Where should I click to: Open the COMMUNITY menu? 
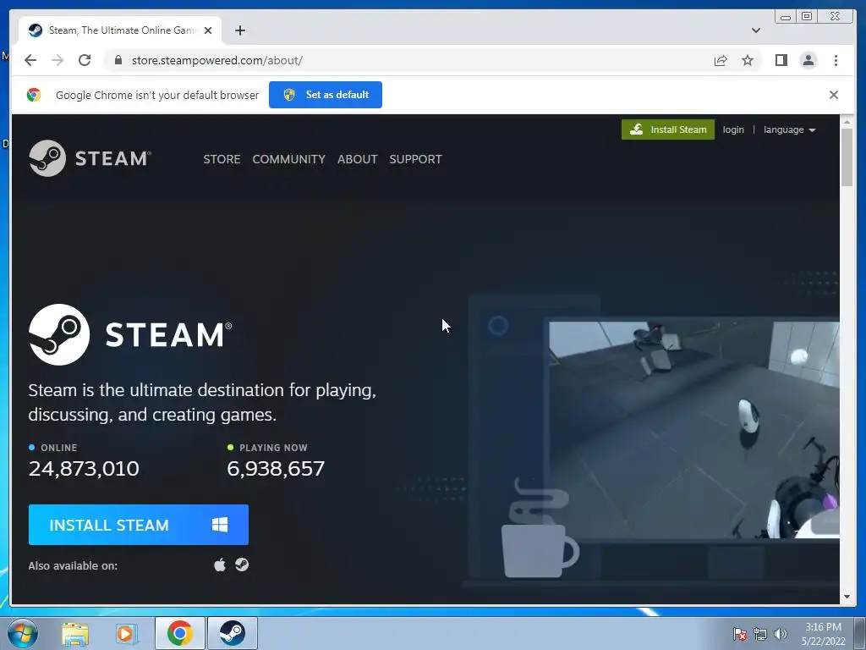289,159
